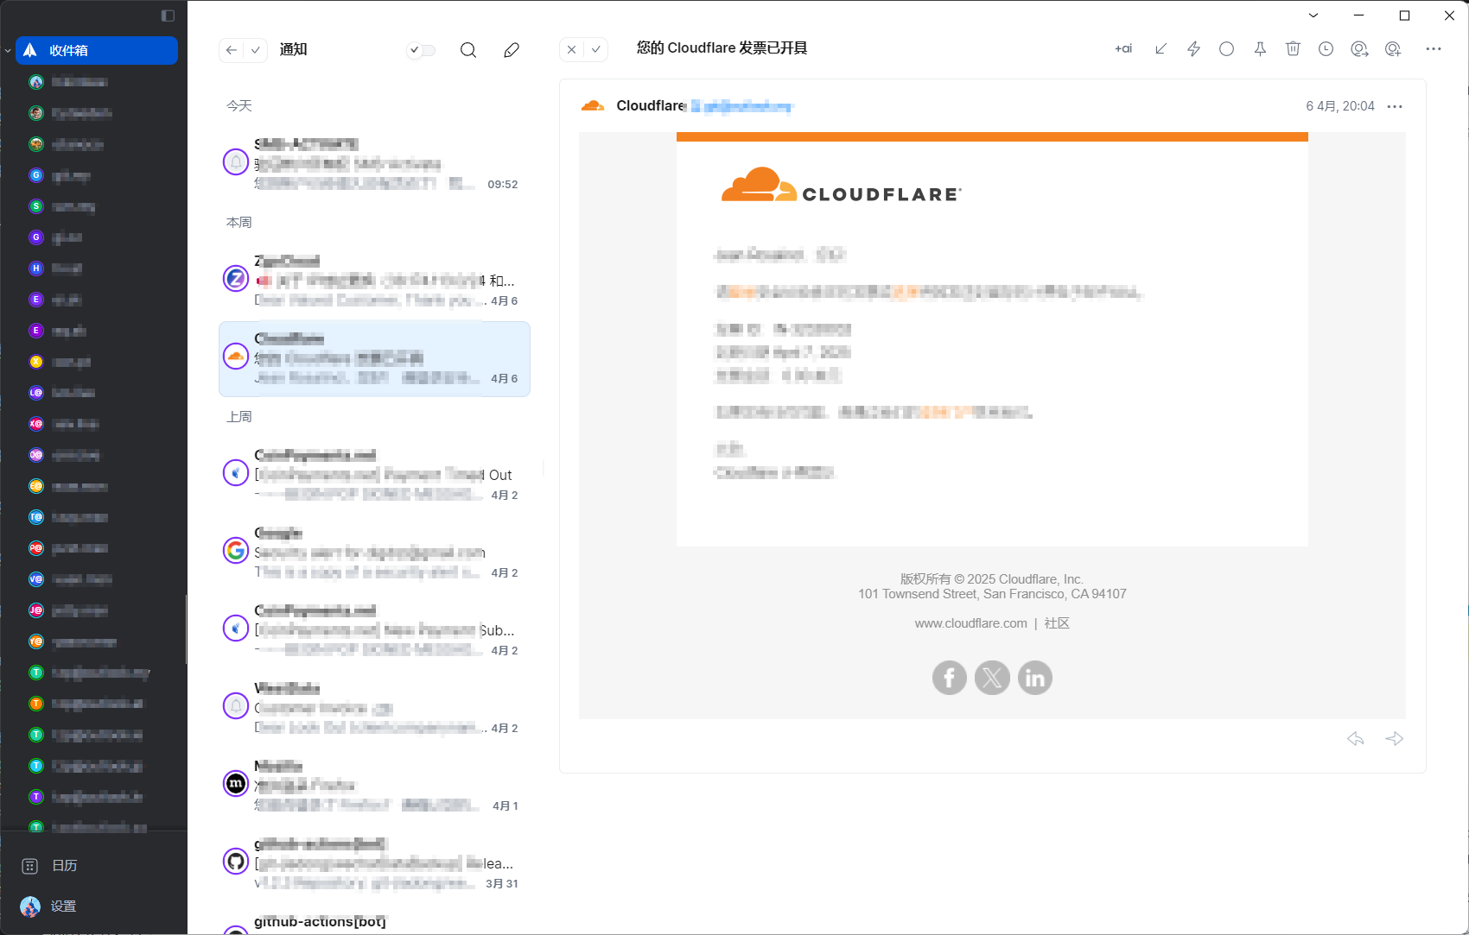Select the red-pink X@ account in the sidebar
This screenshot has width=1469, height=935.
point(36,424)
